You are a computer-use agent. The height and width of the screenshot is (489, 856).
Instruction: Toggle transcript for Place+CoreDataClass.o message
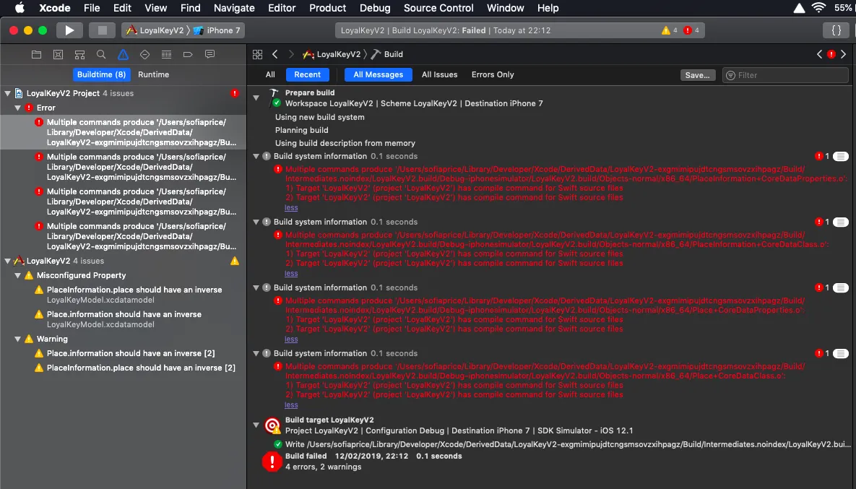841,354
